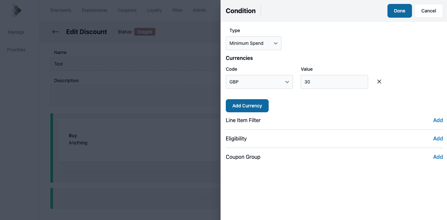Image resolution: width=447 pixels, height=220 pixels.
Task: Add a Line Item Filter
Action: [x=438, y=120]
